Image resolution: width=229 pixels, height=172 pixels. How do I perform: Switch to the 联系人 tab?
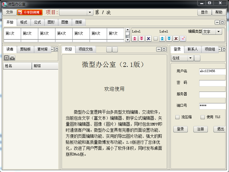pos(193,49)
